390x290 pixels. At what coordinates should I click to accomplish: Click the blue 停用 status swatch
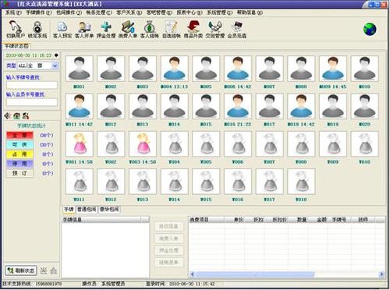pos(19,164)
